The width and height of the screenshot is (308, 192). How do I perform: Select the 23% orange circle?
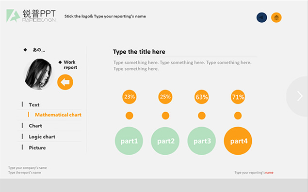(130, 97)
